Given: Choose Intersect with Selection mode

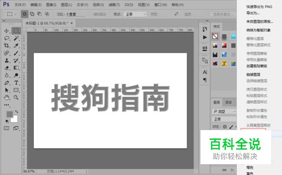Looking at the screenshot, I should [47, 14].
